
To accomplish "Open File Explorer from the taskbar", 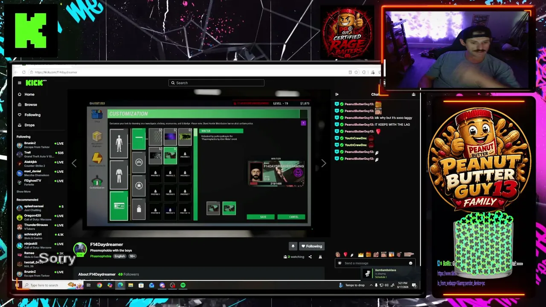I will (x=131, y=285).
